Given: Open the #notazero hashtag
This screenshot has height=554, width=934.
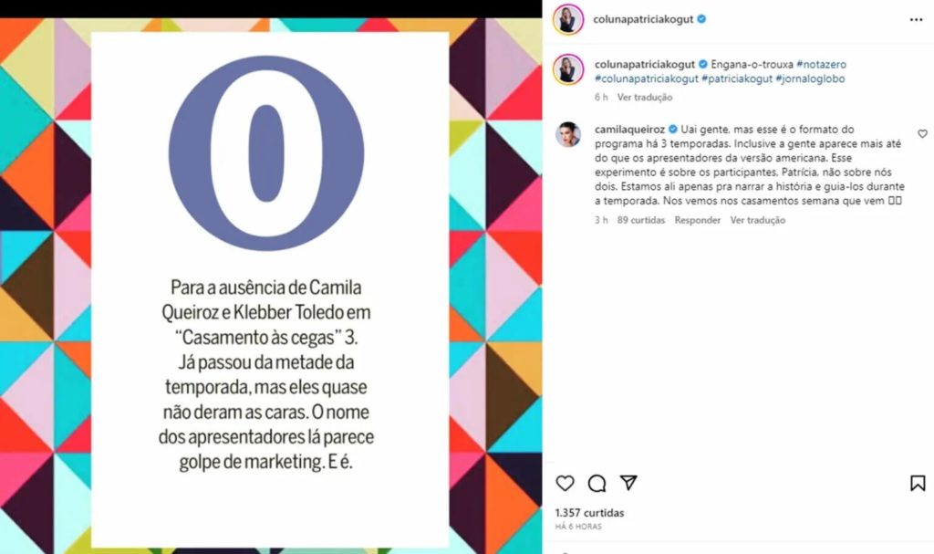Looking at the screenshot, I should [821, 64].
